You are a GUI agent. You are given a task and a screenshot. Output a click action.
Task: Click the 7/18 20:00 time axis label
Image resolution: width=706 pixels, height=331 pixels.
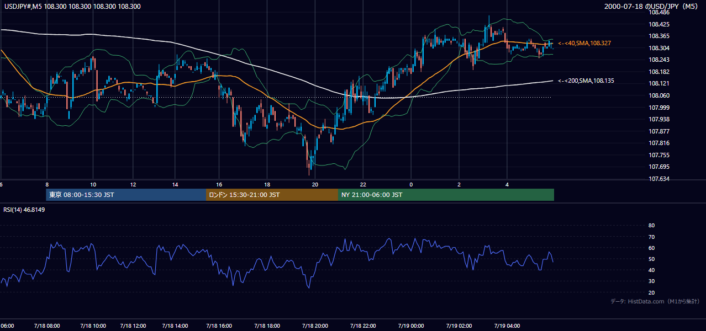[314, 325]
